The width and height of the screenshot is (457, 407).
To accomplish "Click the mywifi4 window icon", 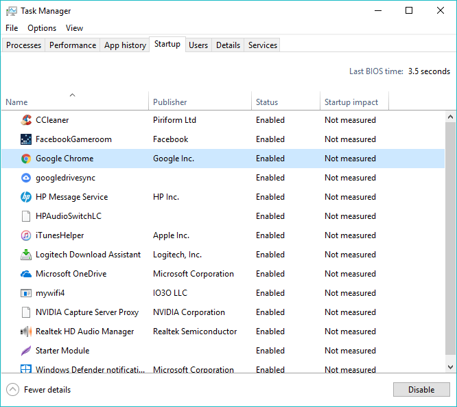I will pyautogui.click(x=26, y=293).
